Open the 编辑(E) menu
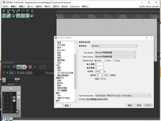 14,6
